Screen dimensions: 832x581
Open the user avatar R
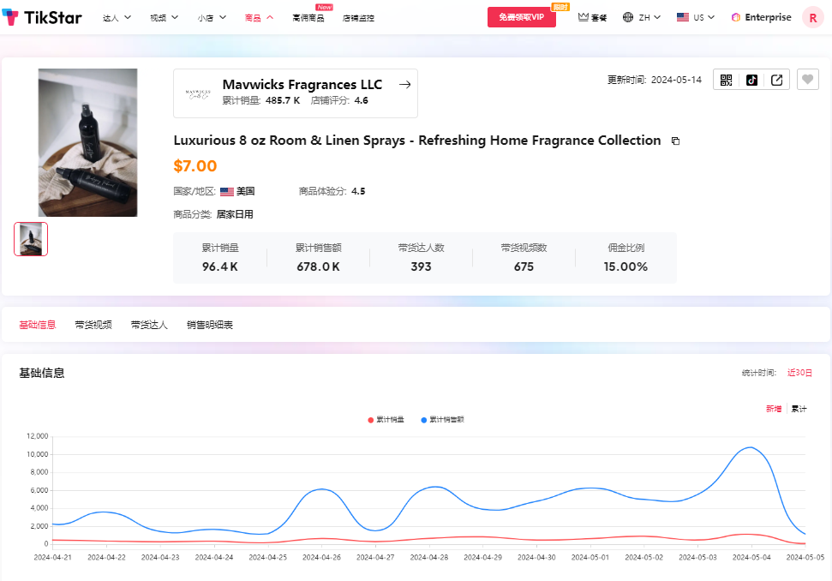tap(812, 18)
